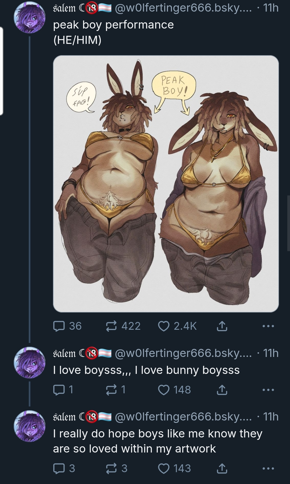The height and width of the screenshot is (484, 290).
Task: Like the post with 143 likes
Action: (x=174, y=468)
